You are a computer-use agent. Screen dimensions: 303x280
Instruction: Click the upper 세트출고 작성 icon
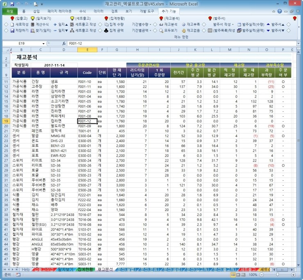pos(72,24)
